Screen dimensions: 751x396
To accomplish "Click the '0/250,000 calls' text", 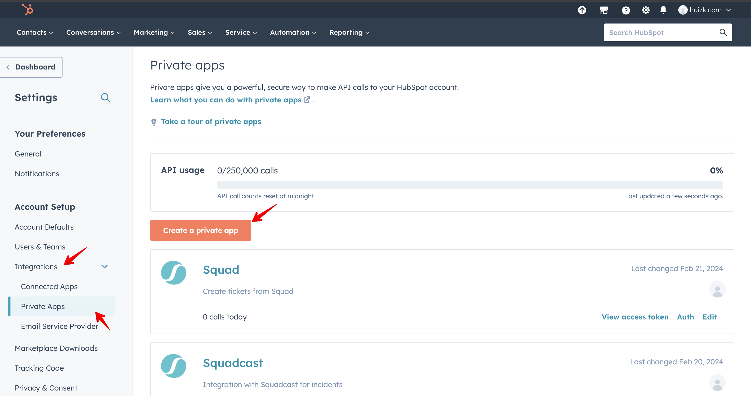I will coord(247,170).
